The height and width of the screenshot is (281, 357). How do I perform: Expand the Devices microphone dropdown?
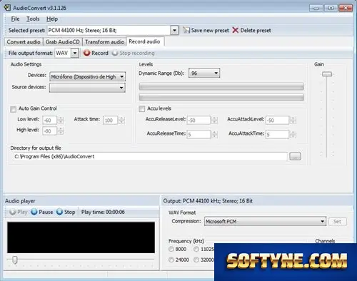point(121,77)
